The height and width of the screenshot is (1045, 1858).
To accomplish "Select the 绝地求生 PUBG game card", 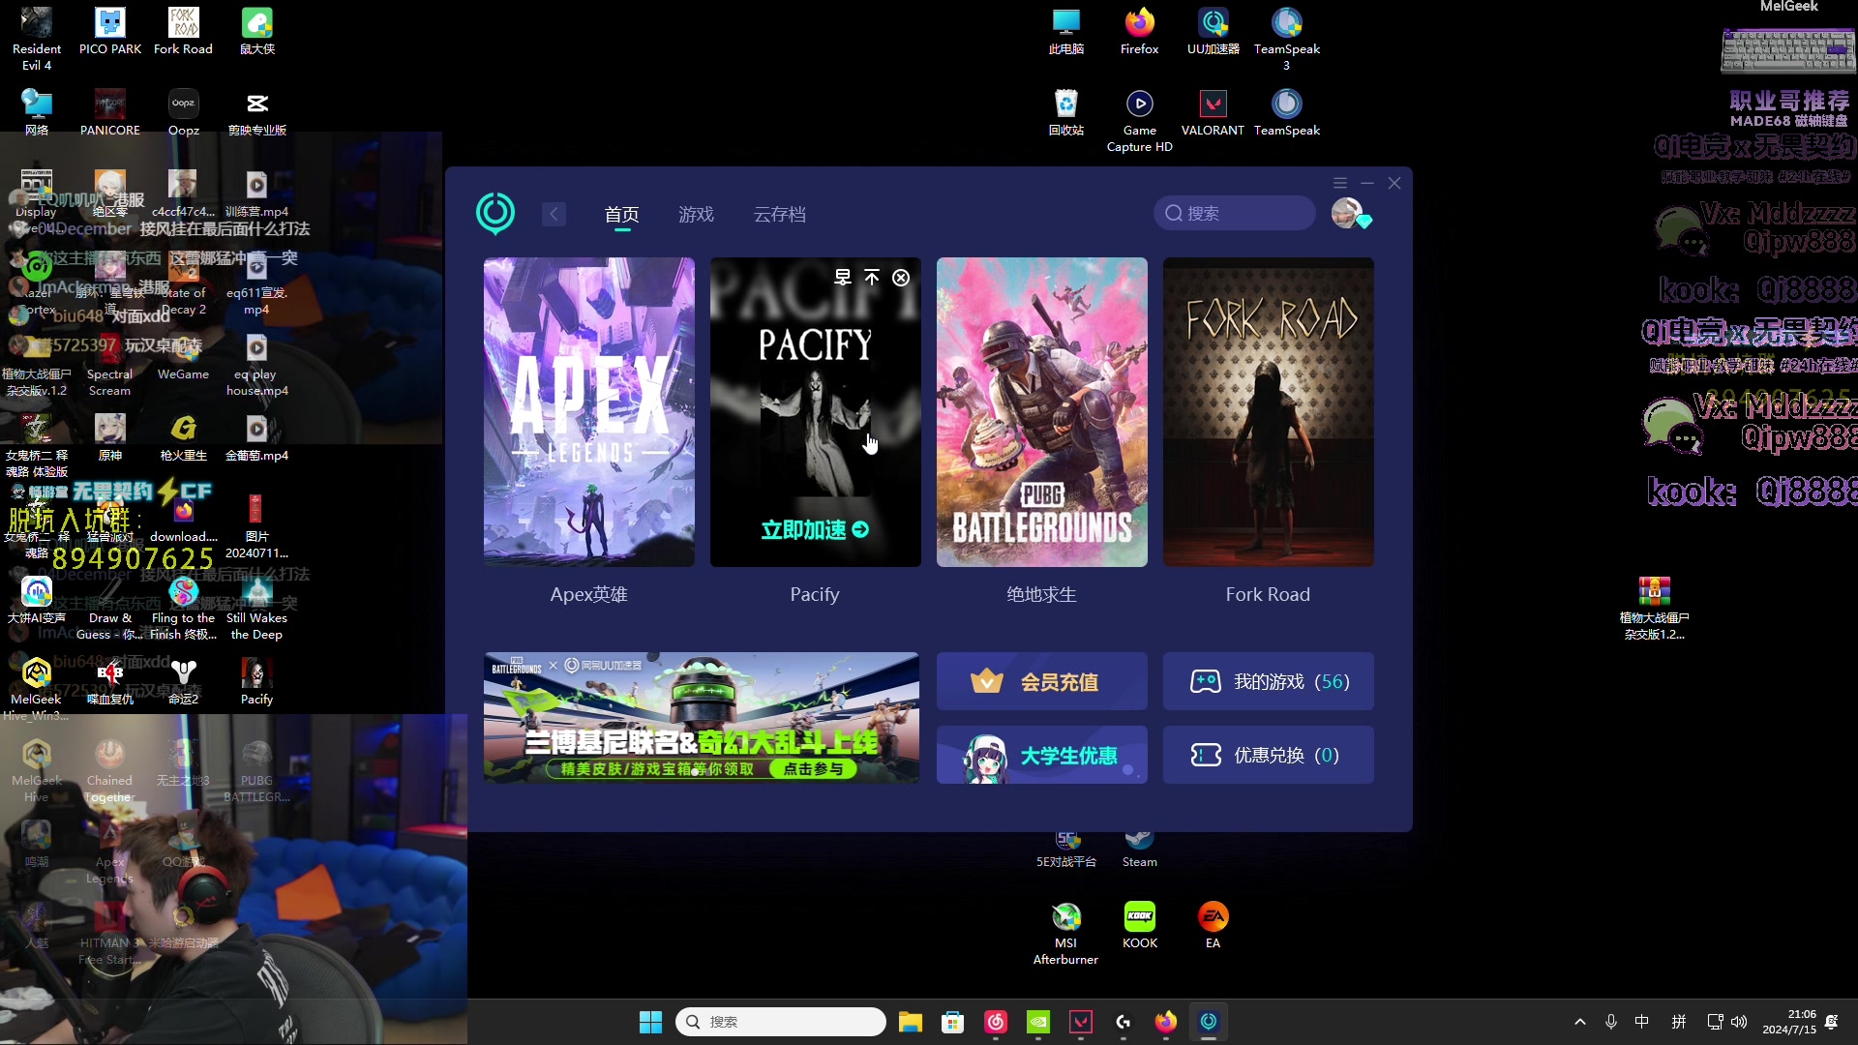I will coord(1042,412).
